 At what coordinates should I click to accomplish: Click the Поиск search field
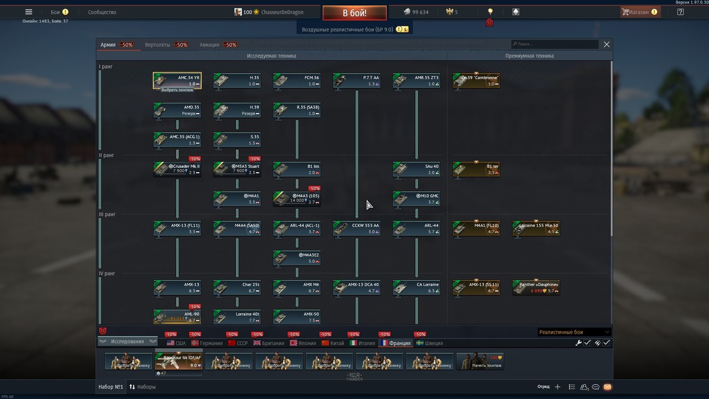tap(555, 44)
